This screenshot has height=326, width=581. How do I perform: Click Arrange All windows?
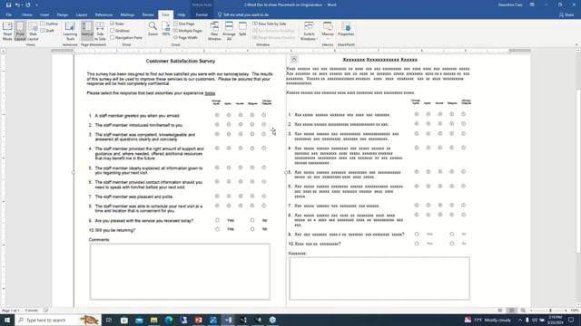(229, 31)
